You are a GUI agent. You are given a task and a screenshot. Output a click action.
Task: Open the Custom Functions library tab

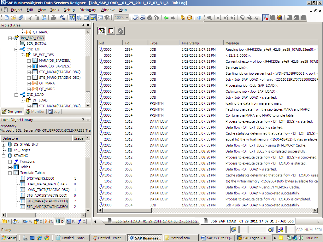82,222
